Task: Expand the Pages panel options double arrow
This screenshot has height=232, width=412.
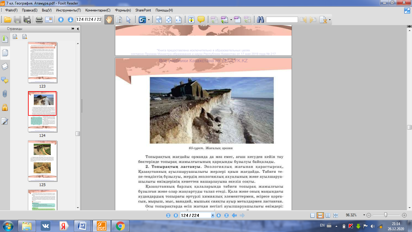Action: (x=73, y=29)
